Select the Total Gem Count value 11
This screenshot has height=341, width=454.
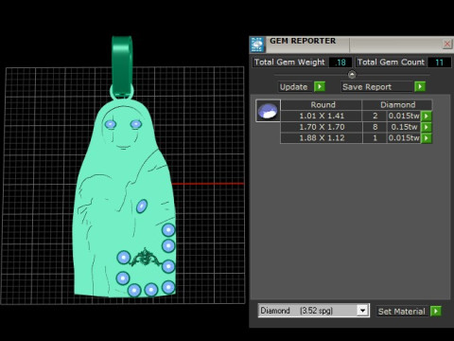(439, 63)
